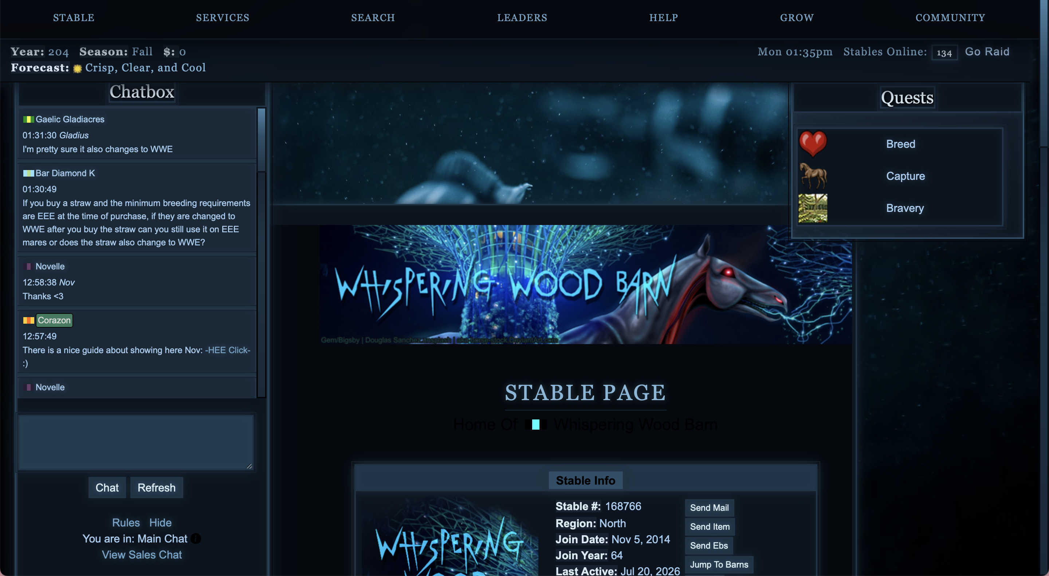Open the Stable menu

pyautogui.click(x=74, y=17)
